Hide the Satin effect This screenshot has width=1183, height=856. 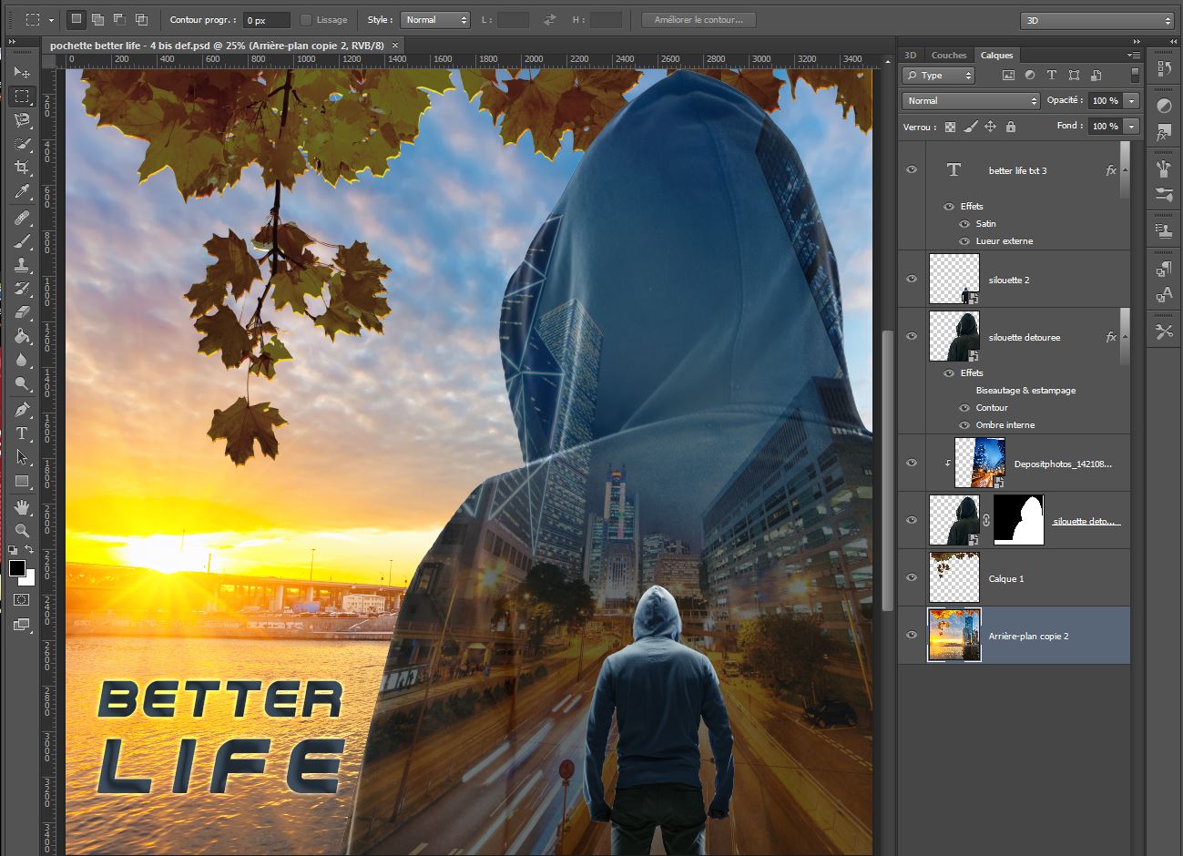(x=964, y=224)
